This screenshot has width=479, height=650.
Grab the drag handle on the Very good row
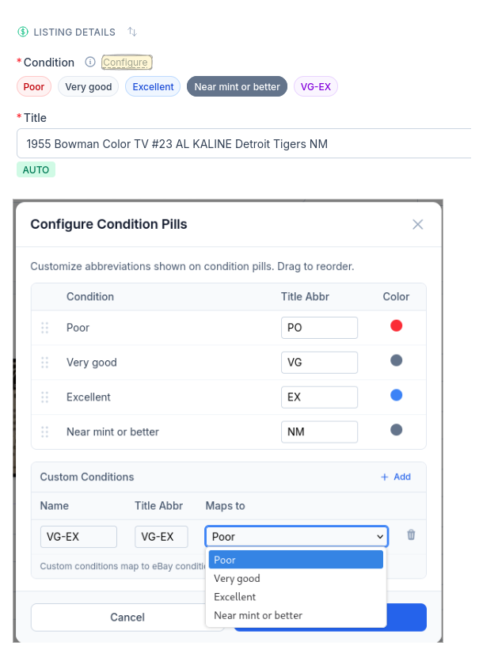pos(45,362)
